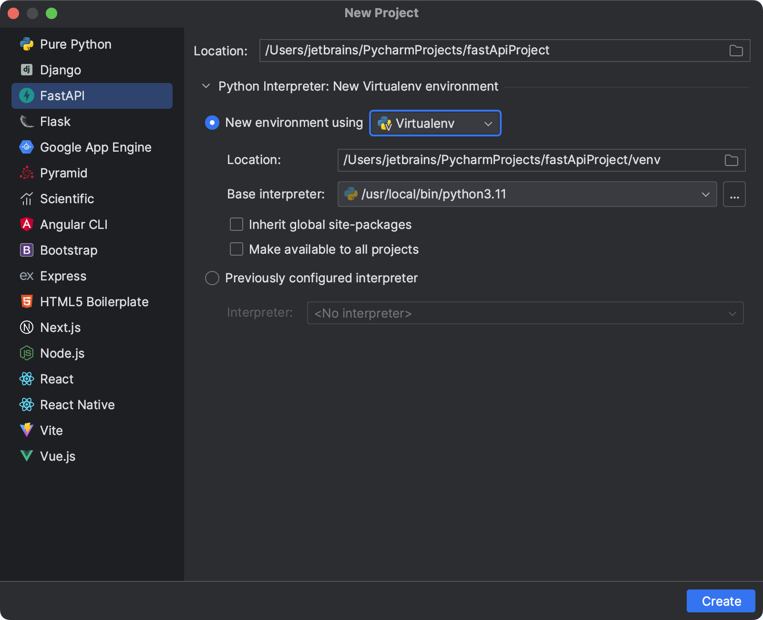Viewport: 763px width, 620px height.
Task: Select the React framework icon
Action: (x=27, y=379)
